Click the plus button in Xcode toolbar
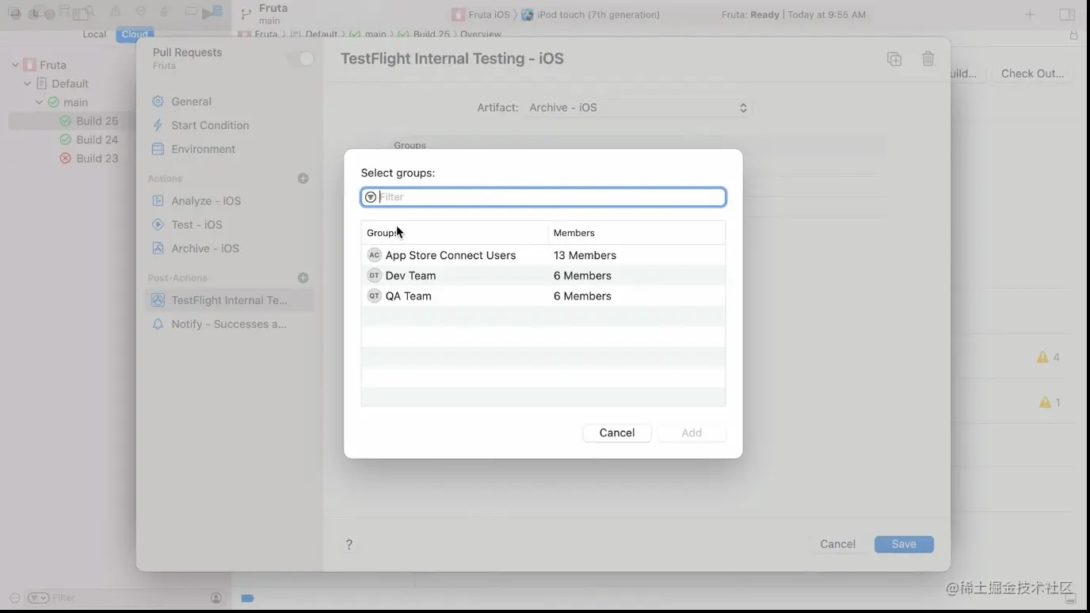1090x613 pixels. tap(1030, 14)
